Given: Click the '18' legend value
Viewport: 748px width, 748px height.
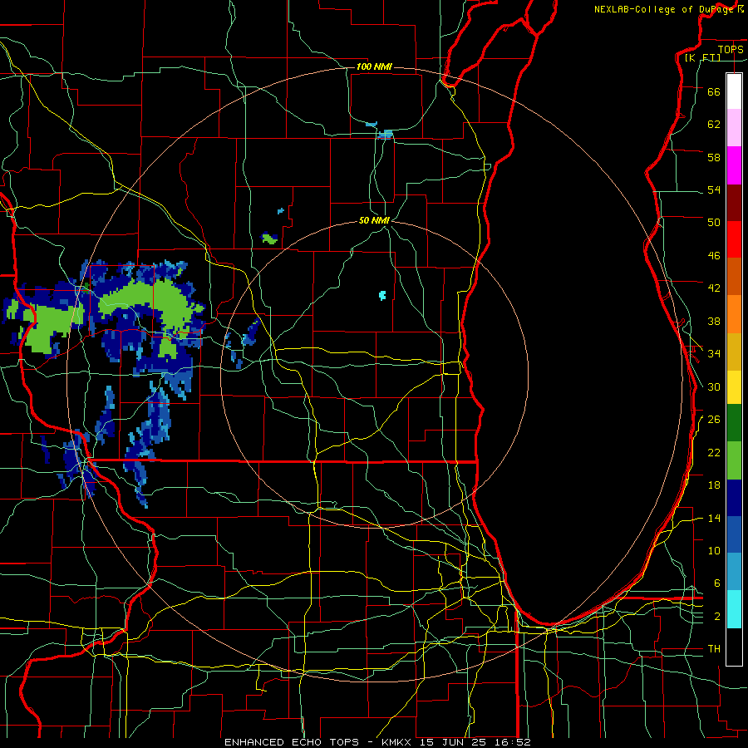Looking at the screenshot, I should point(714,485).
